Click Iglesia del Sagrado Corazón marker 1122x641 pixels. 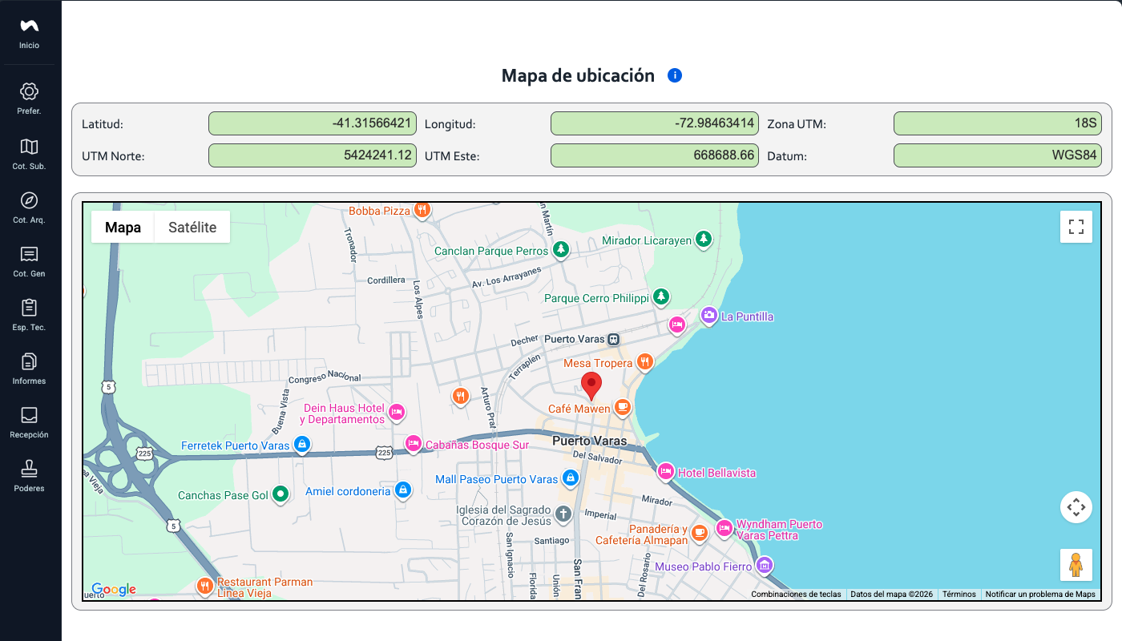(563, 514)
